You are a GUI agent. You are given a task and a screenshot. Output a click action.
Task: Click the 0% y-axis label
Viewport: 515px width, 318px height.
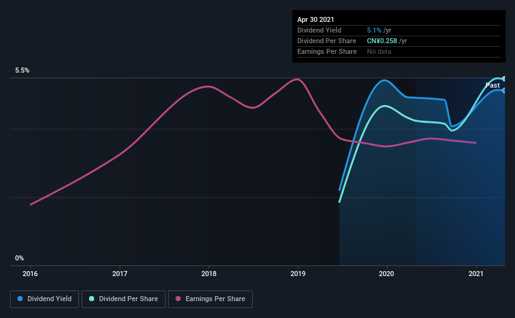[19, 259]
